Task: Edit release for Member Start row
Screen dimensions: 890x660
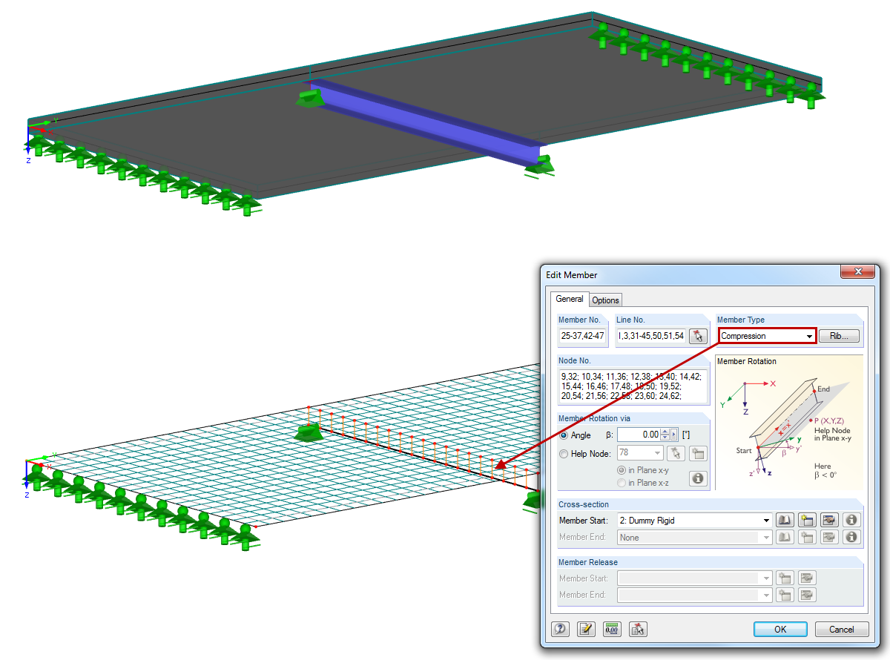Action: point(807,578)
